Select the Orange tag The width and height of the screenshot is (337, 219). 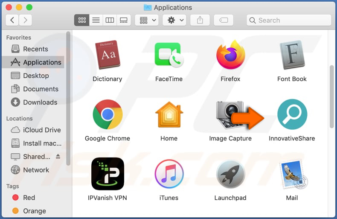click(33, 211)
